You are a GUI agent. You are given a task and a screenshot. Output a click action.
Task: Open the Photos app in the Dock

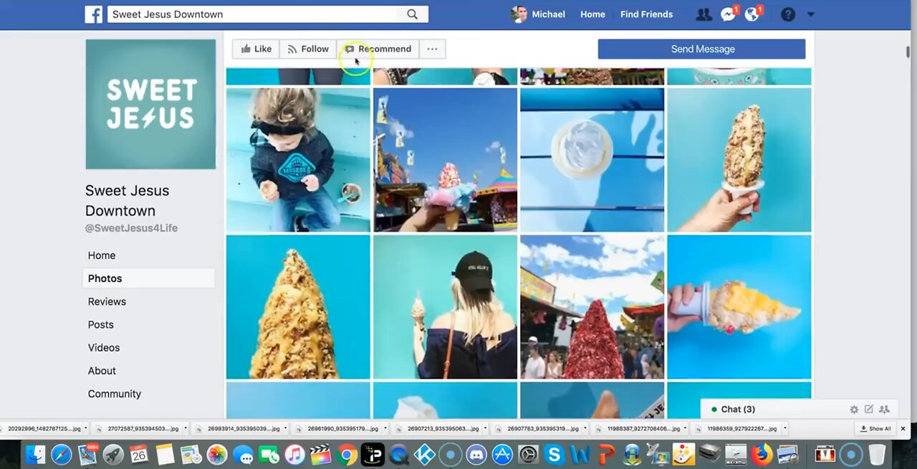click(217, 455)
